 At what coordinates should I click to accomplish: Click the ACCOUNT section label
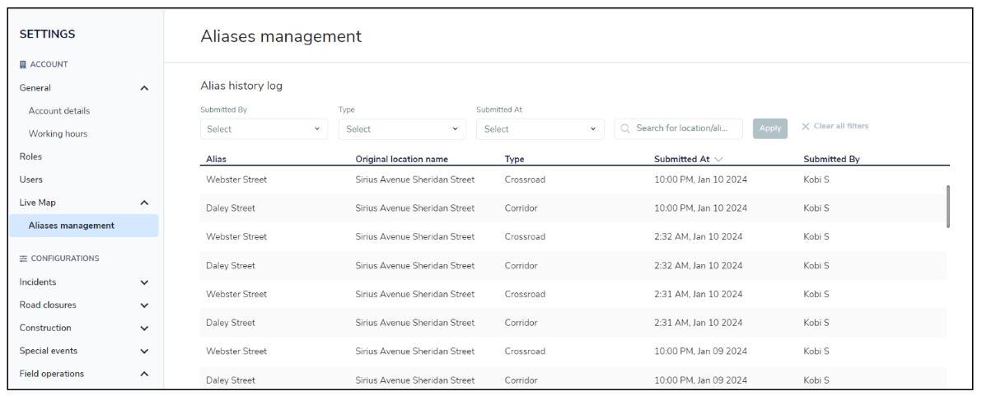pos(49,64)
